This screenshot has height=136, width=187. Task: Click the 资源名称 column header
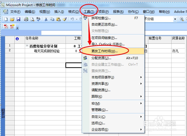click(x=178, y=40)
